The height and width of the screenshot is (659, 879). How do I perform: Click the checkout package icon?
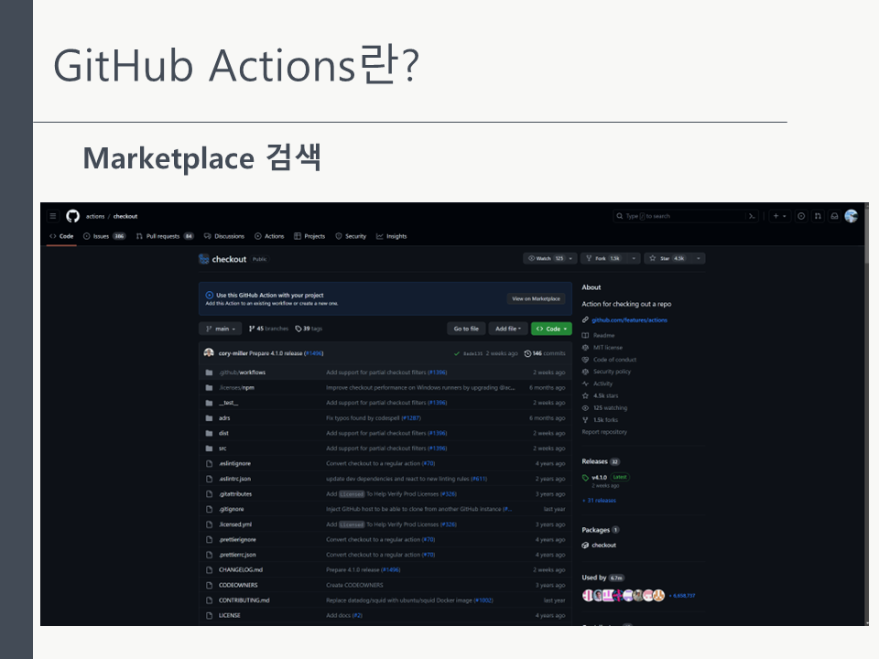pos(585,545)
